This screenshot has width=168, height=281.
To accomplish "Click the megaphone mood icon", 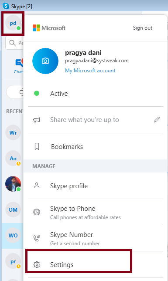I will [37, 120].
